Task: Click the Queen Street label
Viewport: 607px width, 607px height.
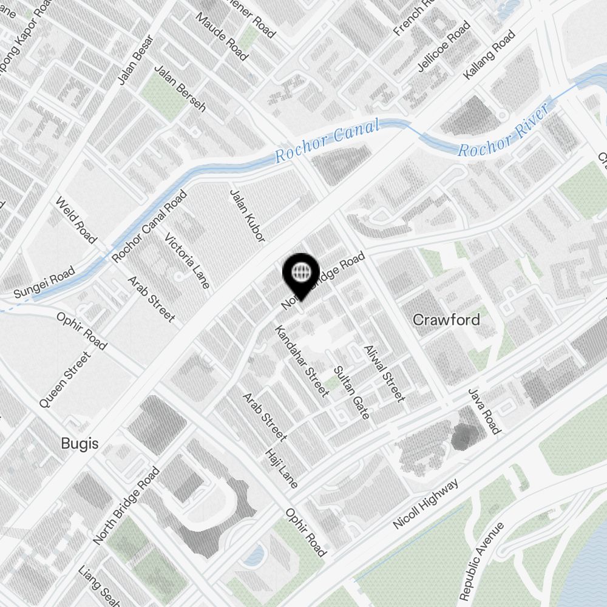Action: pyautogui.click(x=65, y=379)
